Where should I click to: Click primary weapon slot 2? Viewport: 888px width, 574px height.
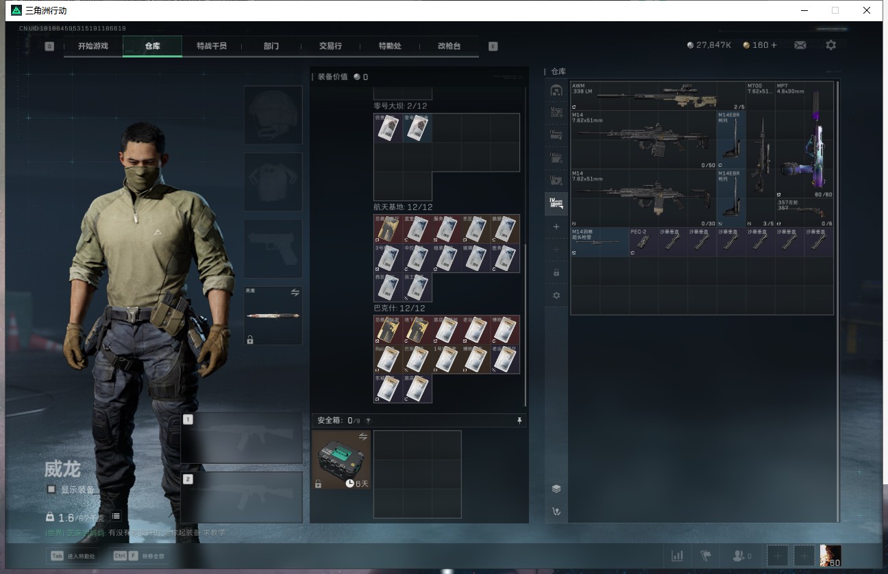(x=242, y=497)
